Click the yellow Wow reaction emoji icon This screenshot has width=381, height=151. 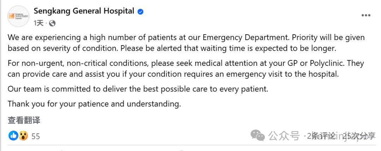coord(23,136)
